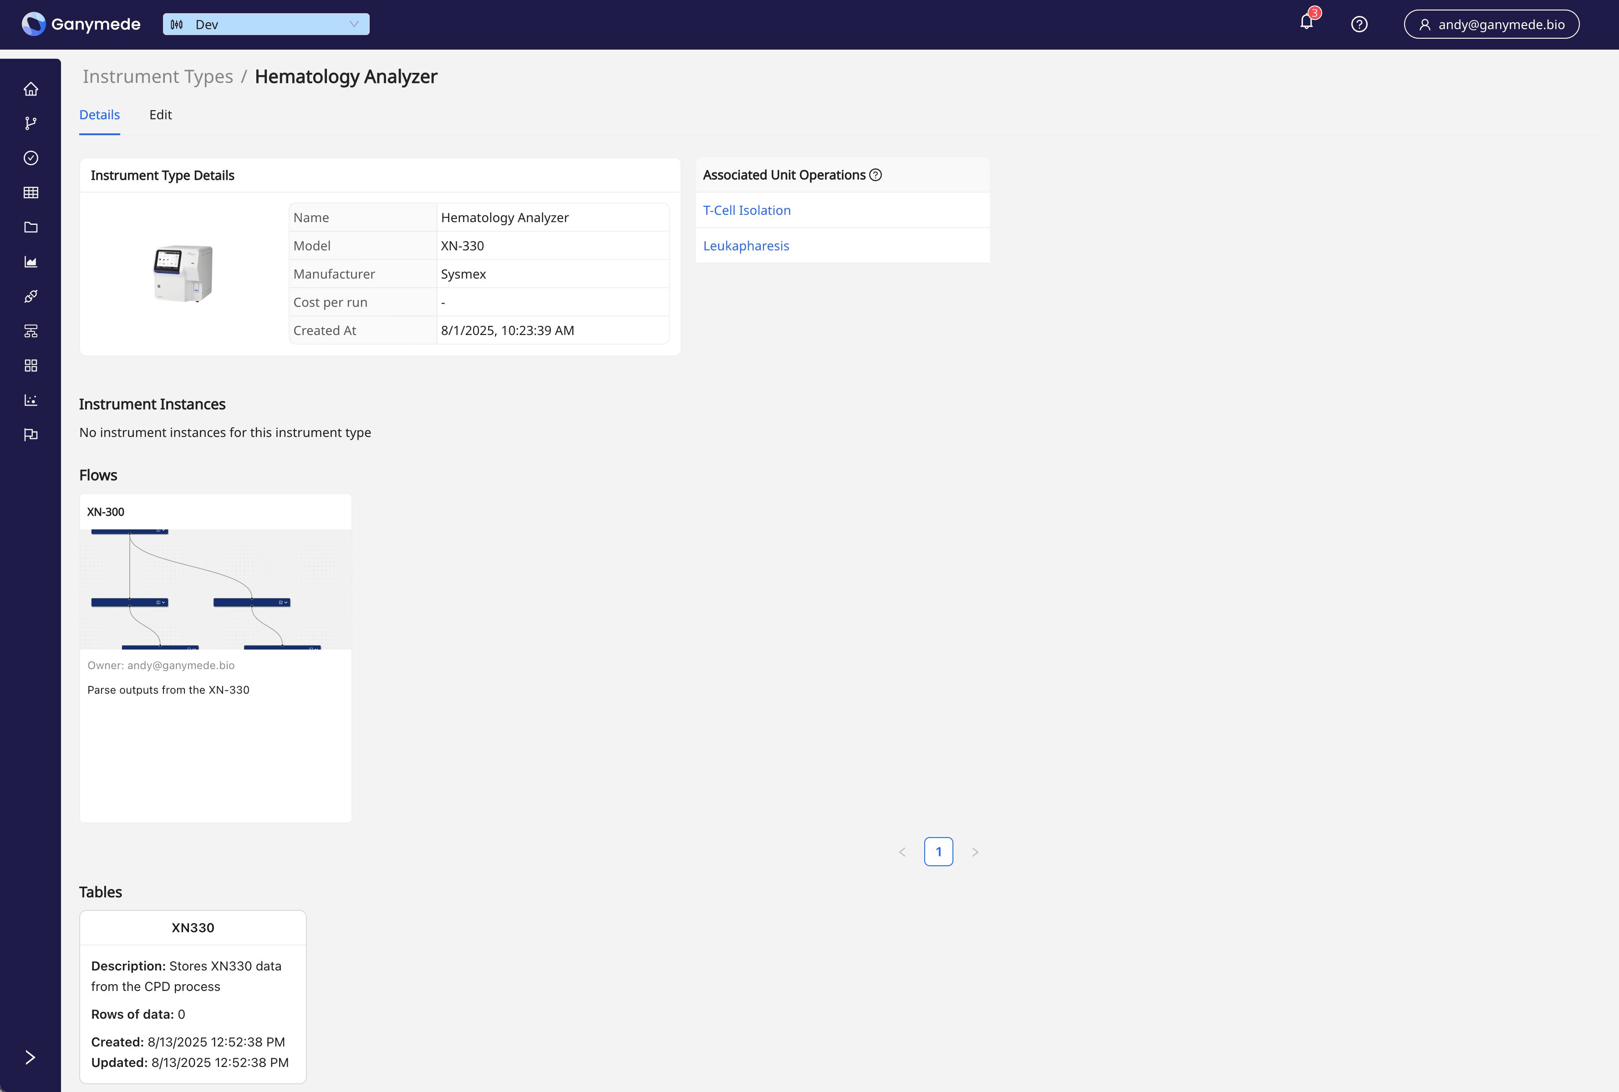Image resolution: width=1619 pixels, height=1092 pixels.
Task: Switch to the Edit tab
Action: tap(160, 115)
